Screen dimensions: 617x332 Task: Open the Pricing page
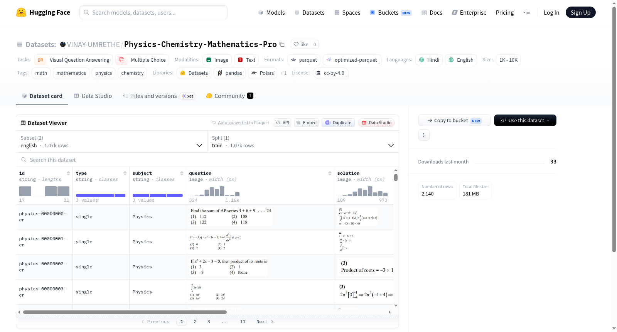click(505, 12)
